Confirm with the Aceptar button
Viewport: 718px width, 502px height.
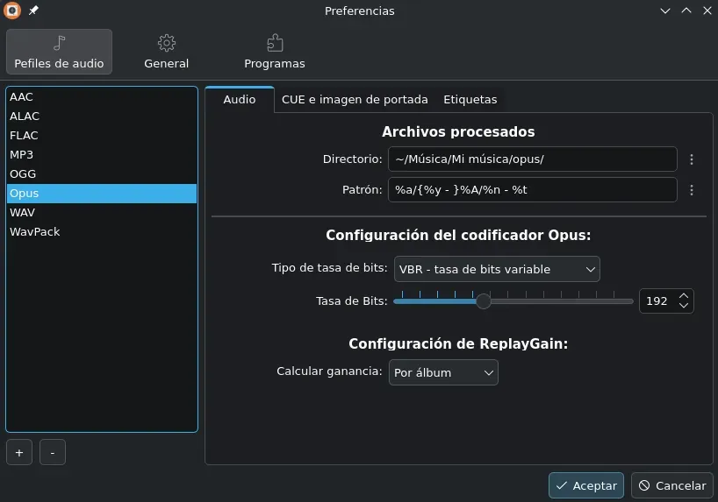click(586, 485)
